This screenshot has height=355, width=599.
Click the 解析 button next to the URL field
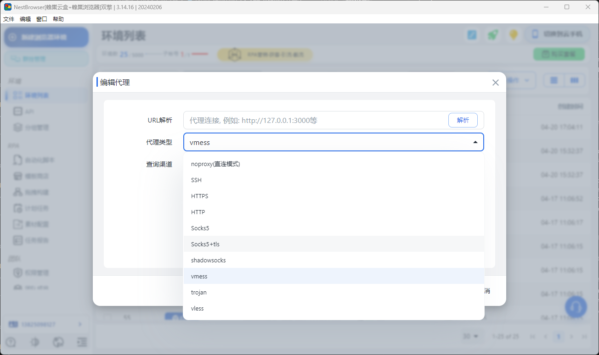463,120
